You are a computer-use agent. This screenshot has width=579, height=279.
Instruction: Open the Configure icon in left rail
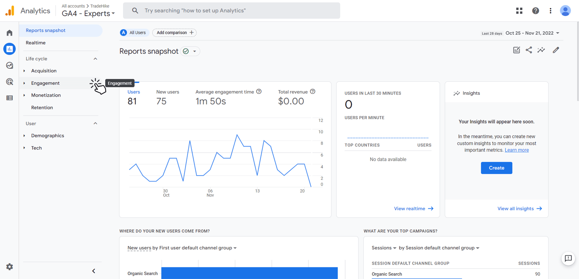click(x=9, y=98)
